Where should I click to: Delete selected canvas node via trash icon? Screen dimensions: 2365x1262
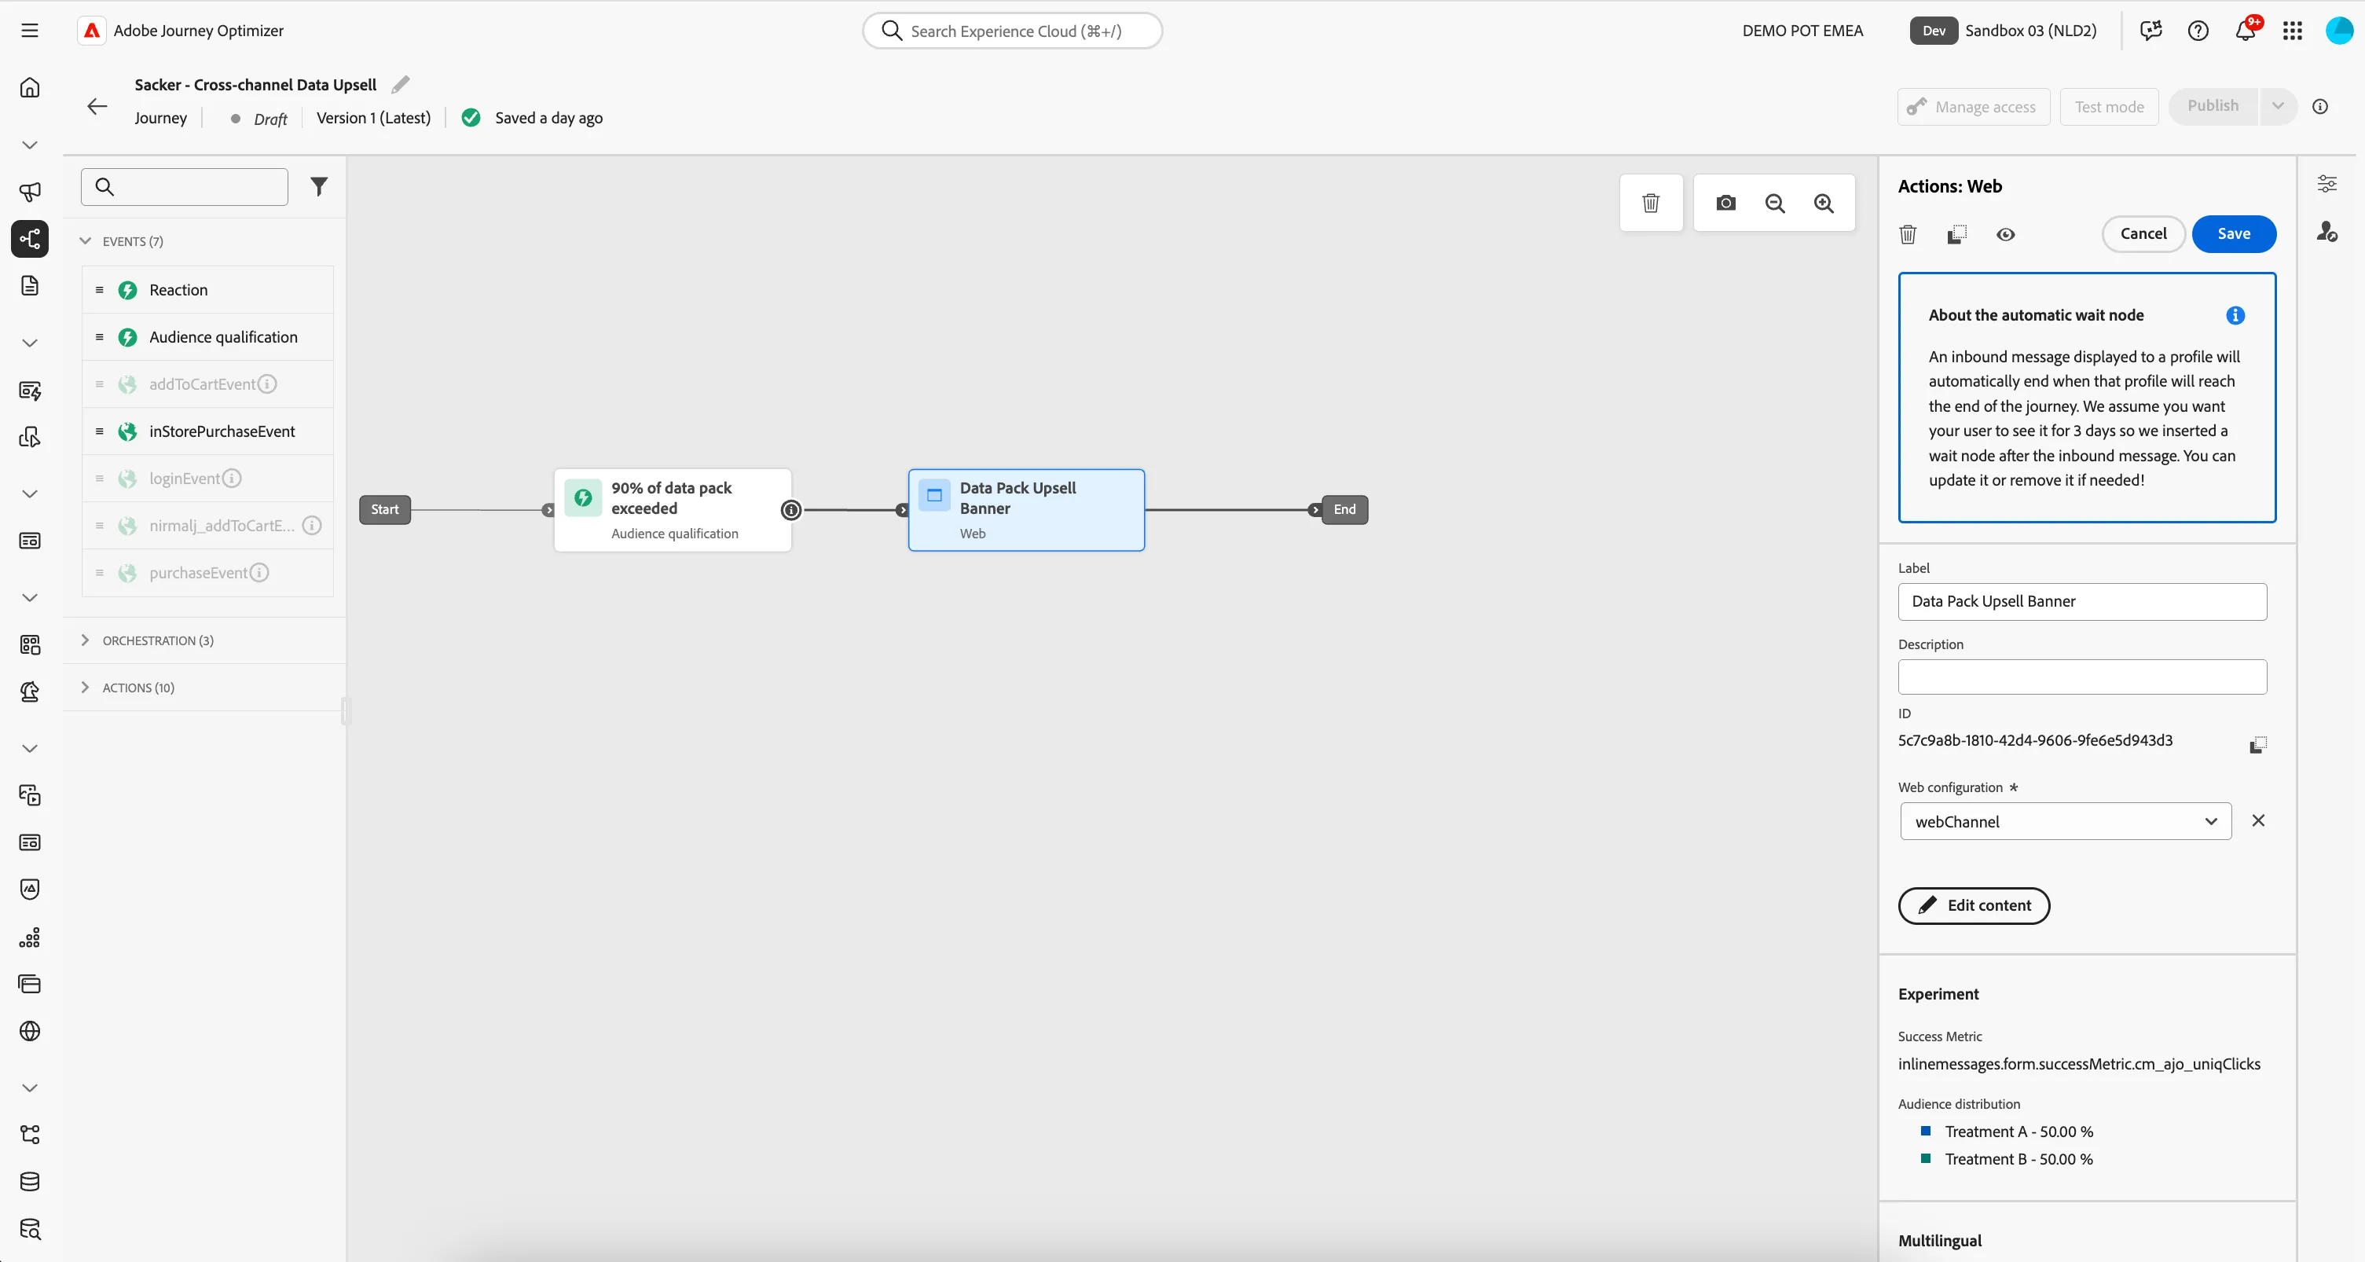1651,203
